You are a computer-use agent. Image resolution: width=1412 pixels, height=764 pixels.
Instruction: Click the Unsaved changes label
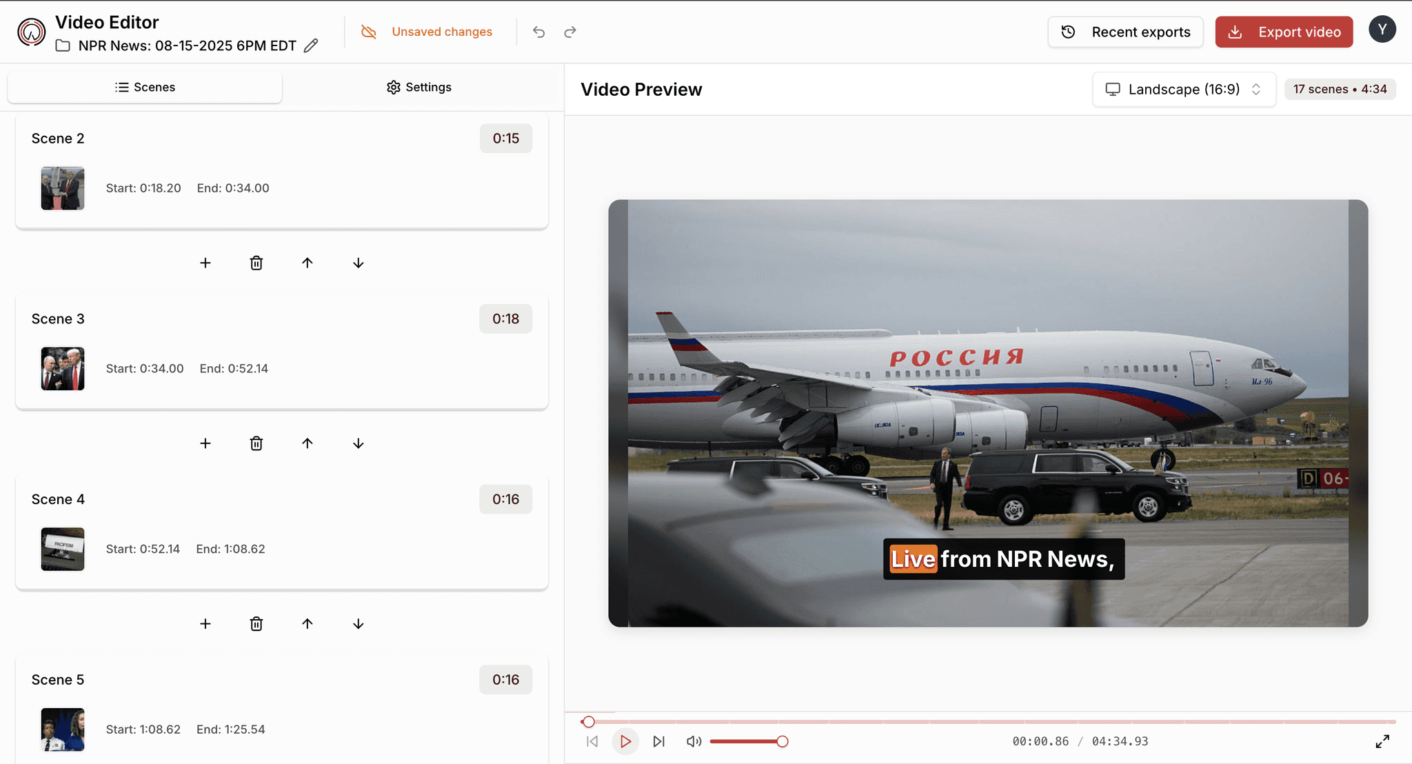pyautogui.click(x=442, y=32)
